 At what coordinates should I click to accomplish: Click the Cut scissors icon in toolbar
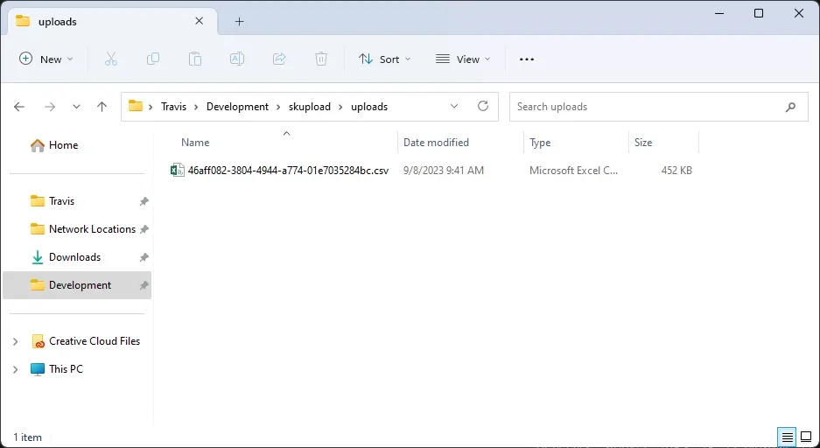pyautogui.click(x=111, y=59)
